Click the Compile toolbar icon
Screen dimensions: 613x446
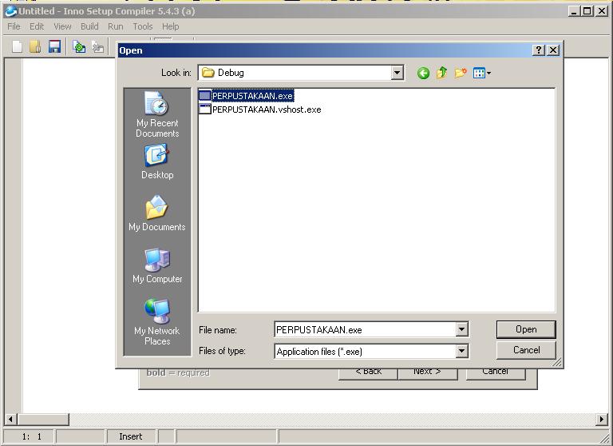point(79,47)
